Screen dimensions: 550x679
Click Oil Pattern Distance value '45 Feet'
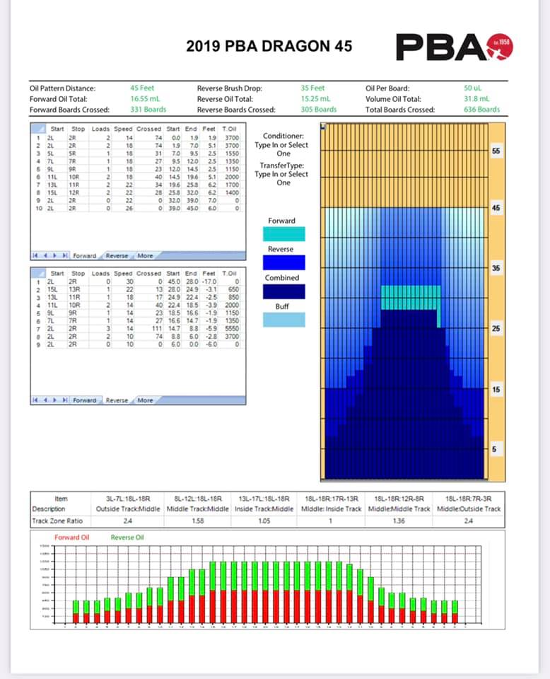click(142, 88)
